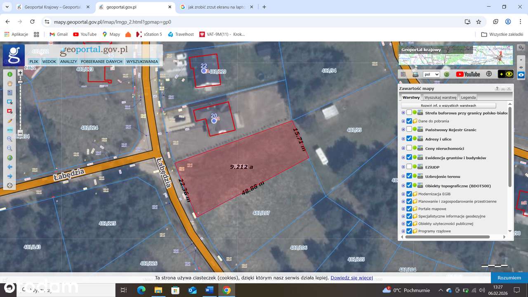Uncheck the Uzbrojenie terenu layer
Screen dimensions: 528x297
pos(409,176)
